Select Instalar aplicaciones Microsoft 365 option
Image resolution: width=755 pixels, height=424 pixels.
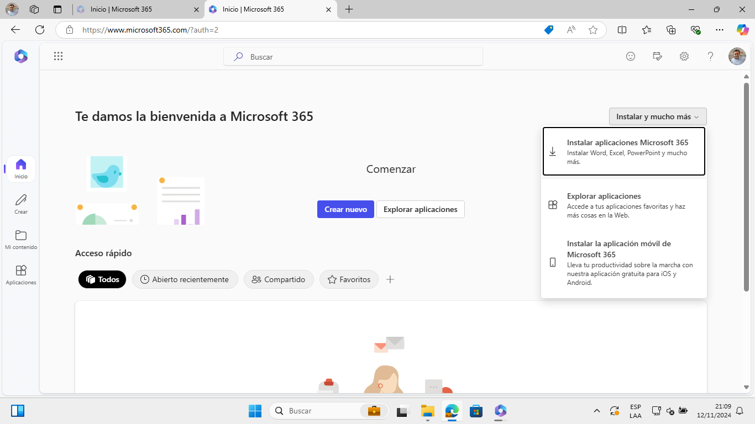(623, 151)
